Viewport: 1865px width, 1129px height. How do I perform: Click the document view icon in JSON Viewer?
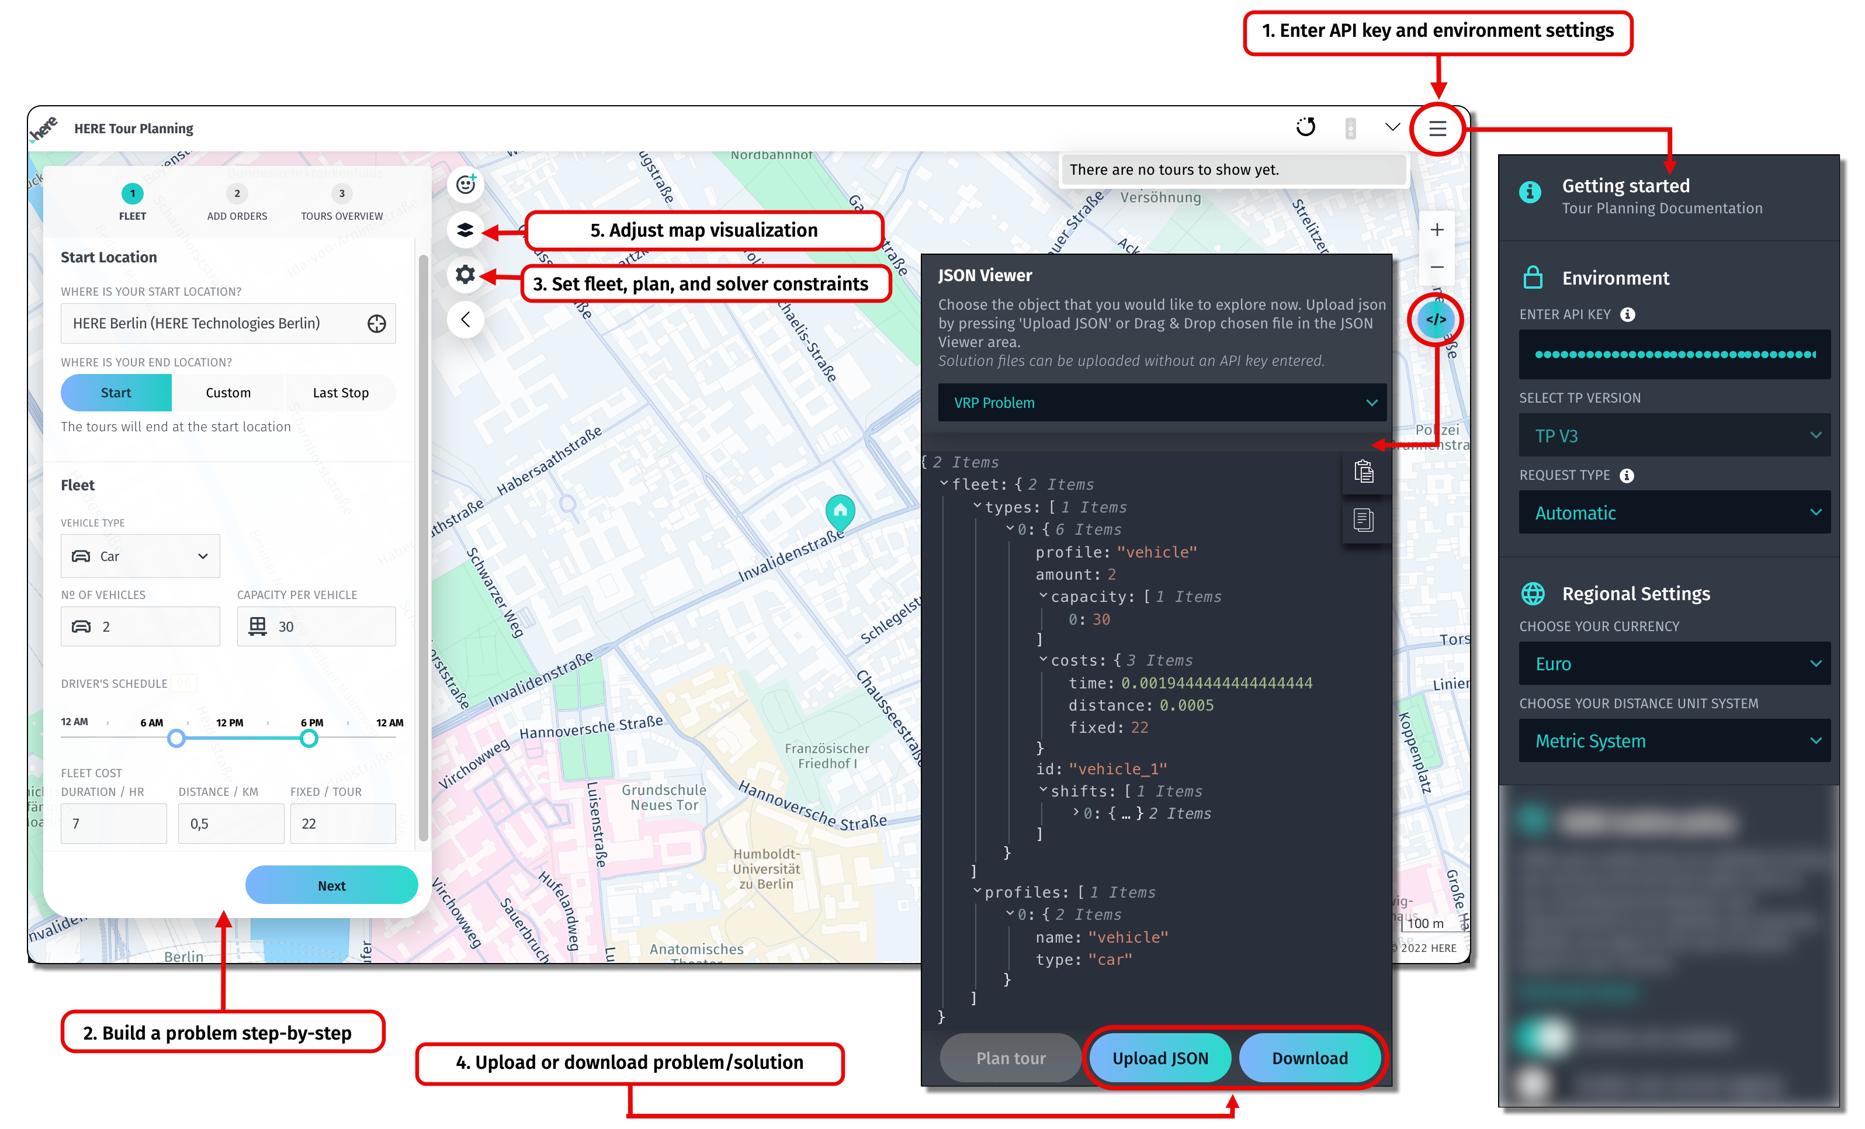click(1363, 520)
